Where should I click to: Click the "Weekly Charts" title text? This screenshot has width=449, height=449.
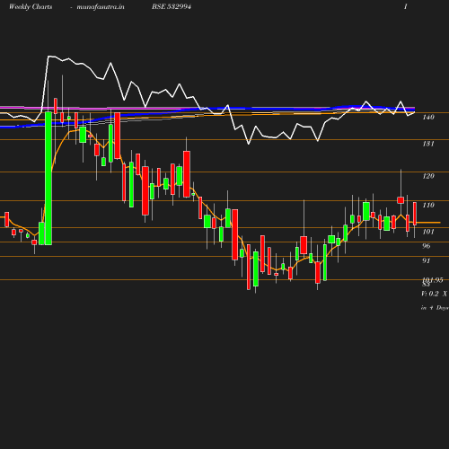[x=31, y=6]
